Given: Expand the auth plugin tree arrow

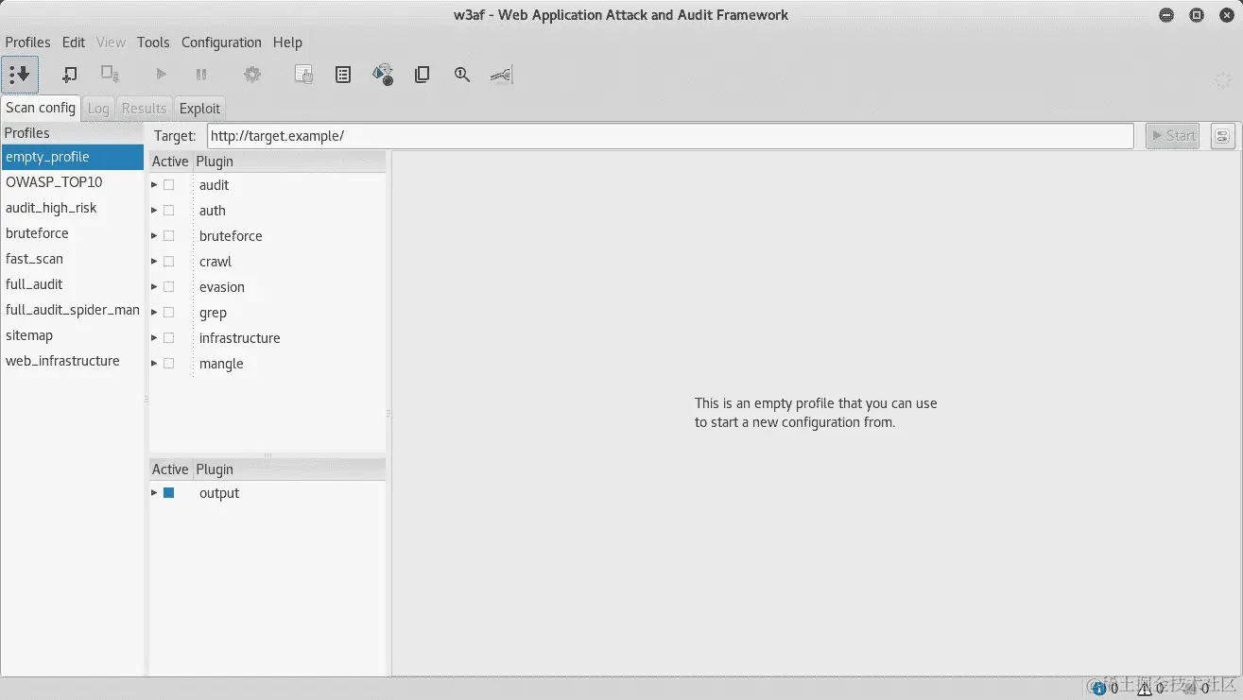Looking at the screenshot, I should (154, 211).
